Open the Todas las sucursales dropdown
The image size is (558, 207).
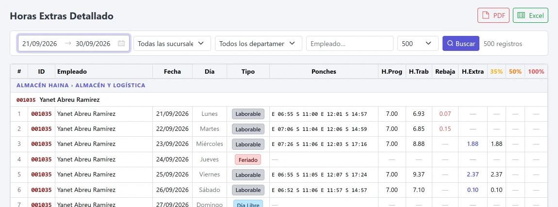(x=172, y=44)
